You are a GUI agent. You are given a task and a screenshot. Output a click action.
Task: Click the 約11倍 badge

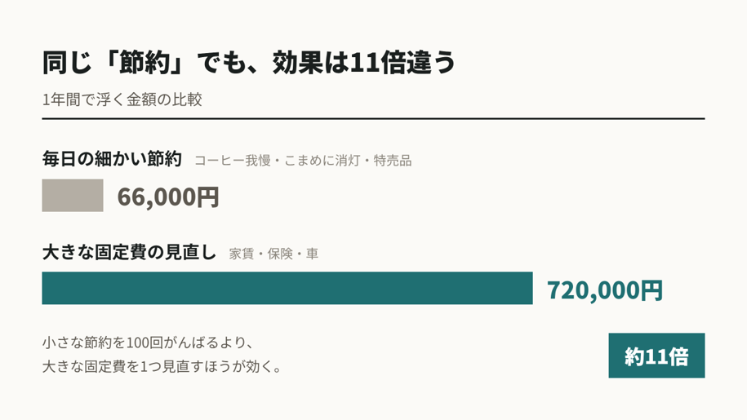656,356
